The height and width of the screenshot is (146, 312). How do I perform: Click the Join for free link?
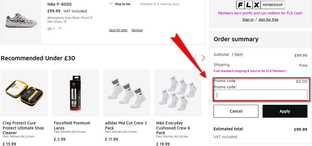tap(268, 19)
